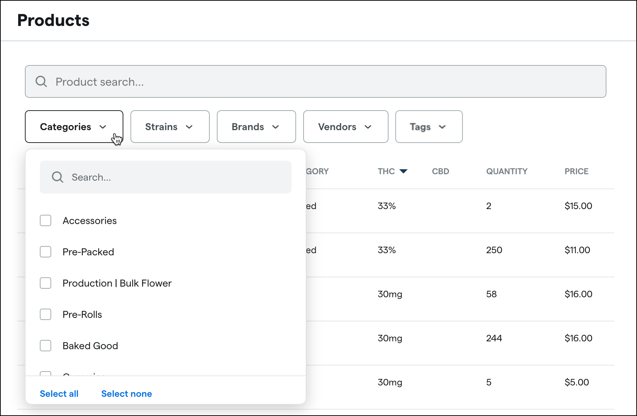Screen dimensions: 637x416
Task: Select the Production | Bulk Flower category
Action: tap(45, 283)
